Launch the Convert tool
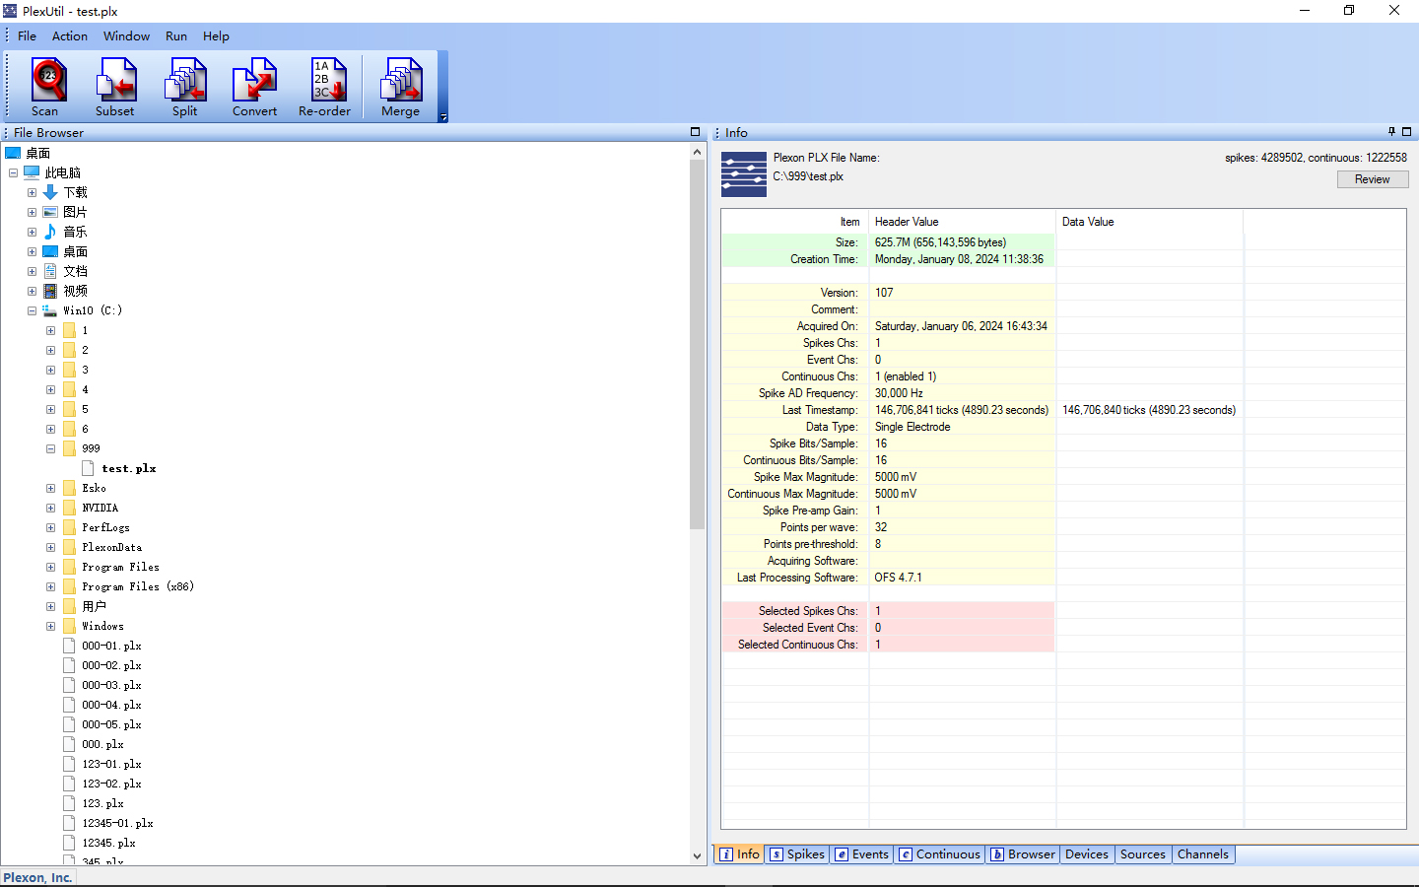 click(254, 87)
